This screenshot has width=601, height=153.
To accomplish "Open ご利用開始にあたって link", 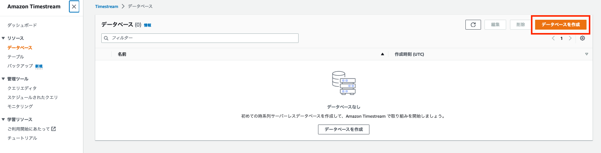I will click(29, 129).
